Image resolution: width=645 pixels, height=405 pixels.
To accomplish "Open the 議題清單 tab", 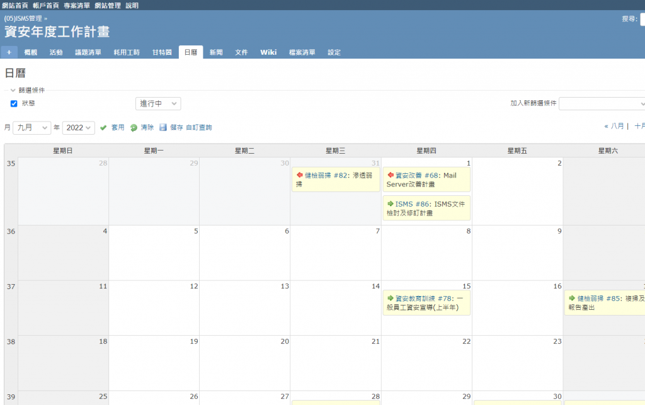I will pos(88,52).
